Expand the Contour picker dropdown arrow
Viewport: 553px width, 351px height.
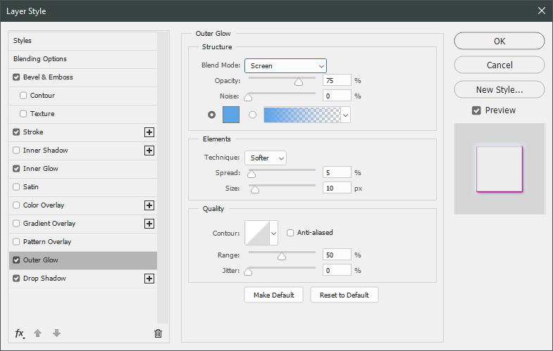[274, 233]
